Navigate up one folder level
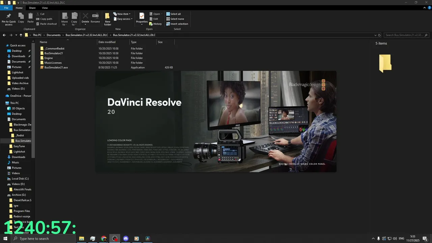 [21, 35]
